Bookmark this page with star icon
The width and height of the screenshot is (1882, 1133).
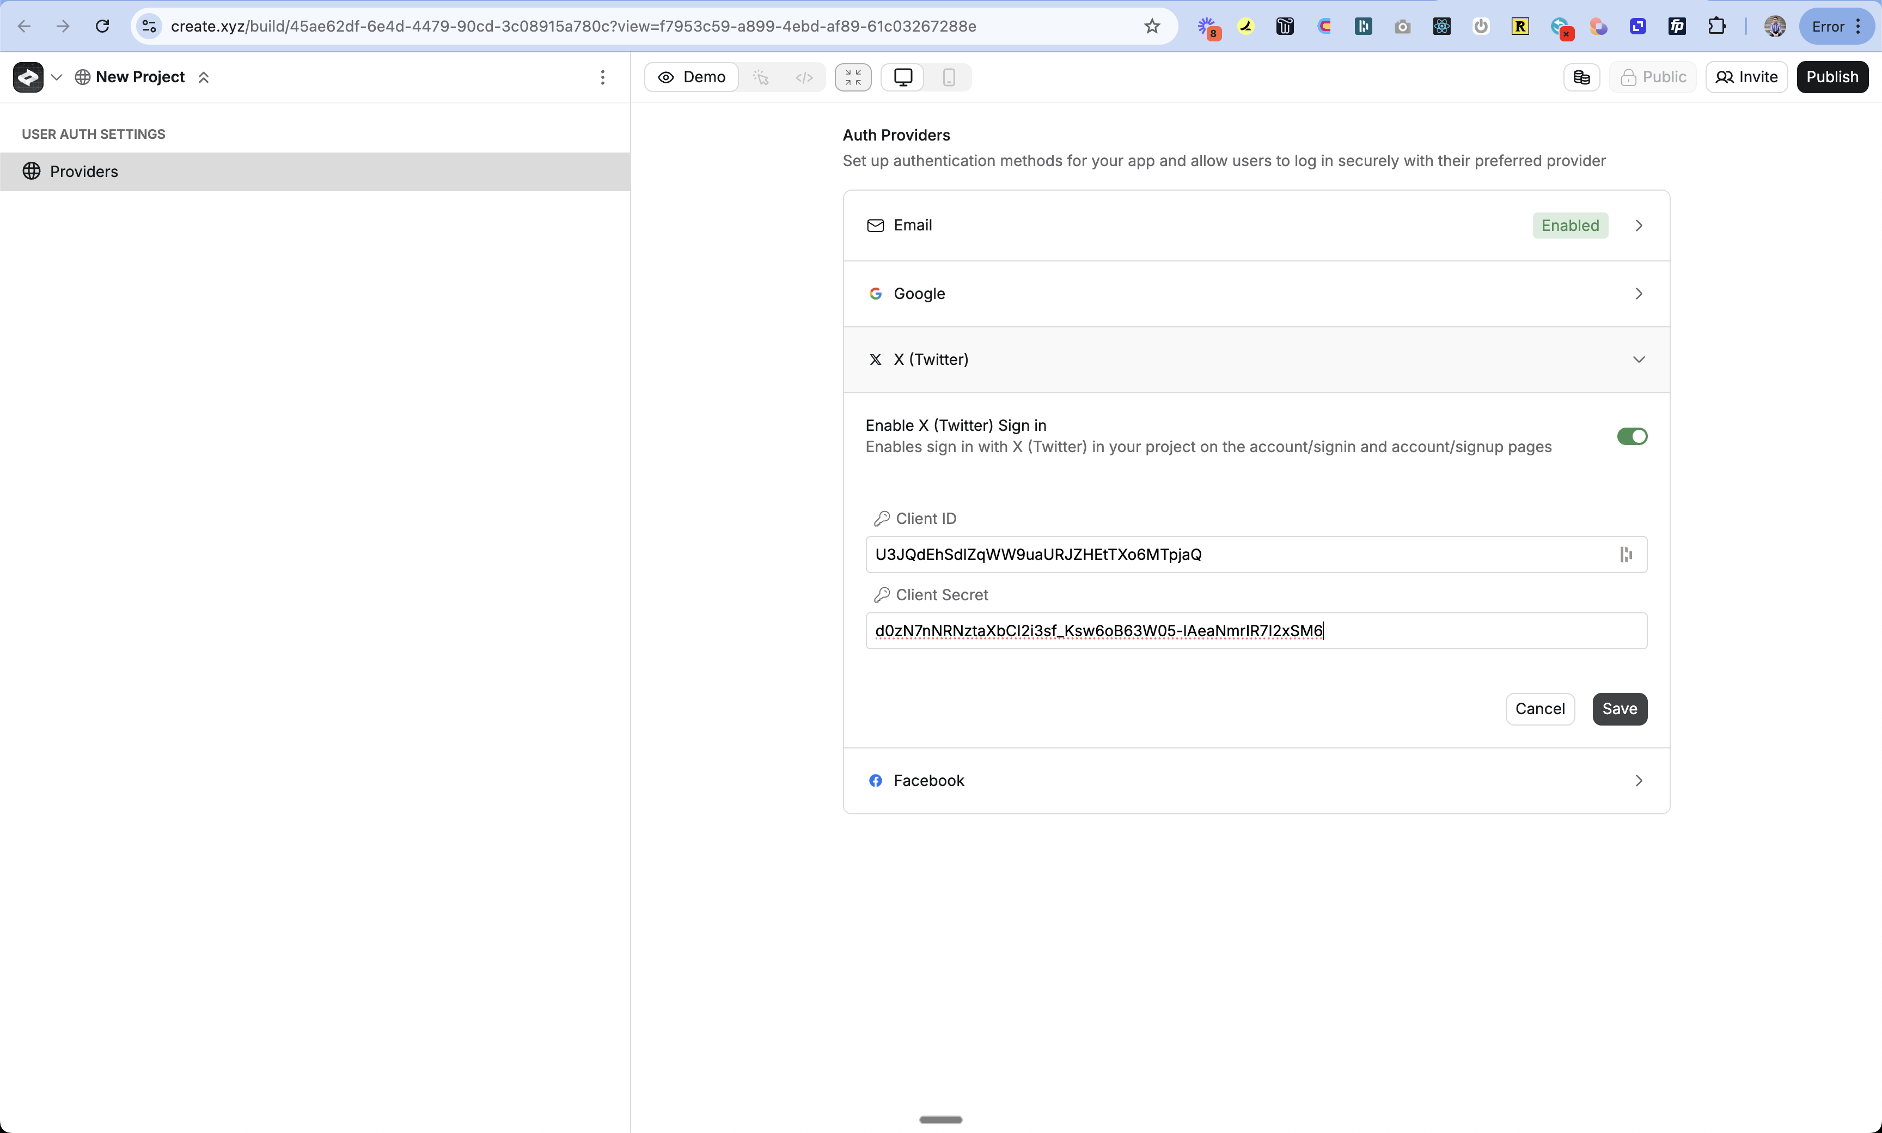click(1152, 27)
